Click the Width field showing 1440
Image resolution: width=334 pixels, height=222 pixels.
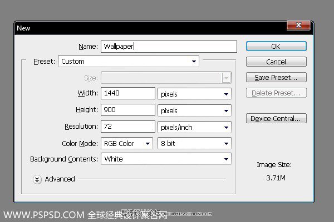[x=128, y=93]
